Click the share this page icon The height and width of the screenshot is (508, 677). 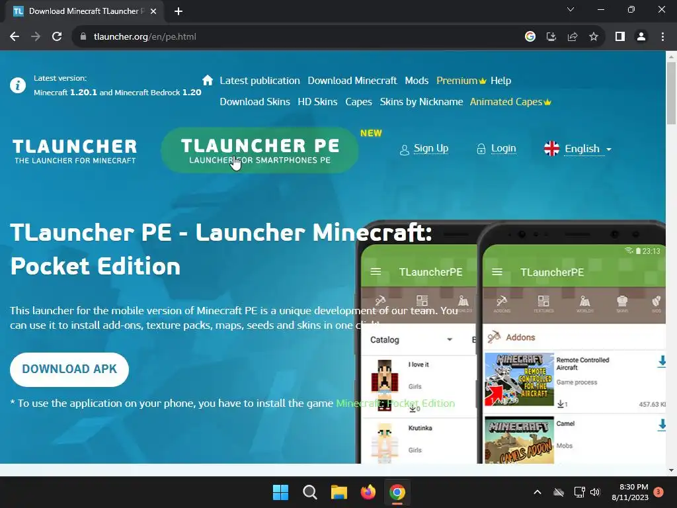tap(573, 37)
